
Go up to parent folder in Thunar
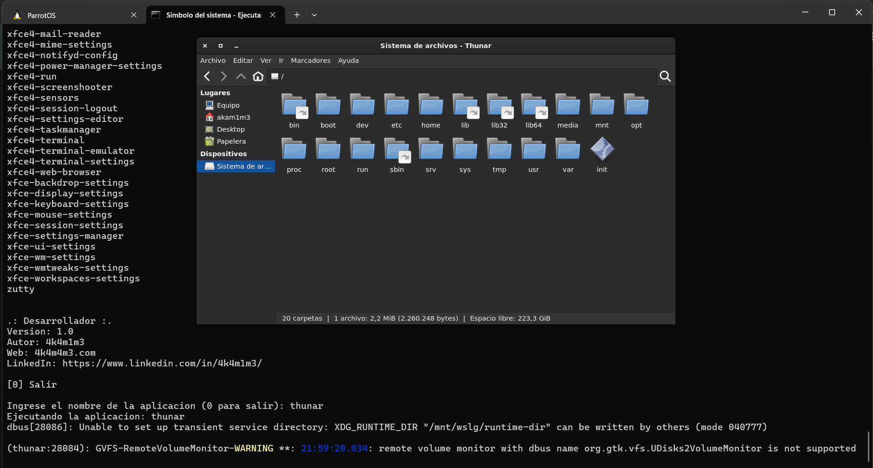(x=241, y=76)
